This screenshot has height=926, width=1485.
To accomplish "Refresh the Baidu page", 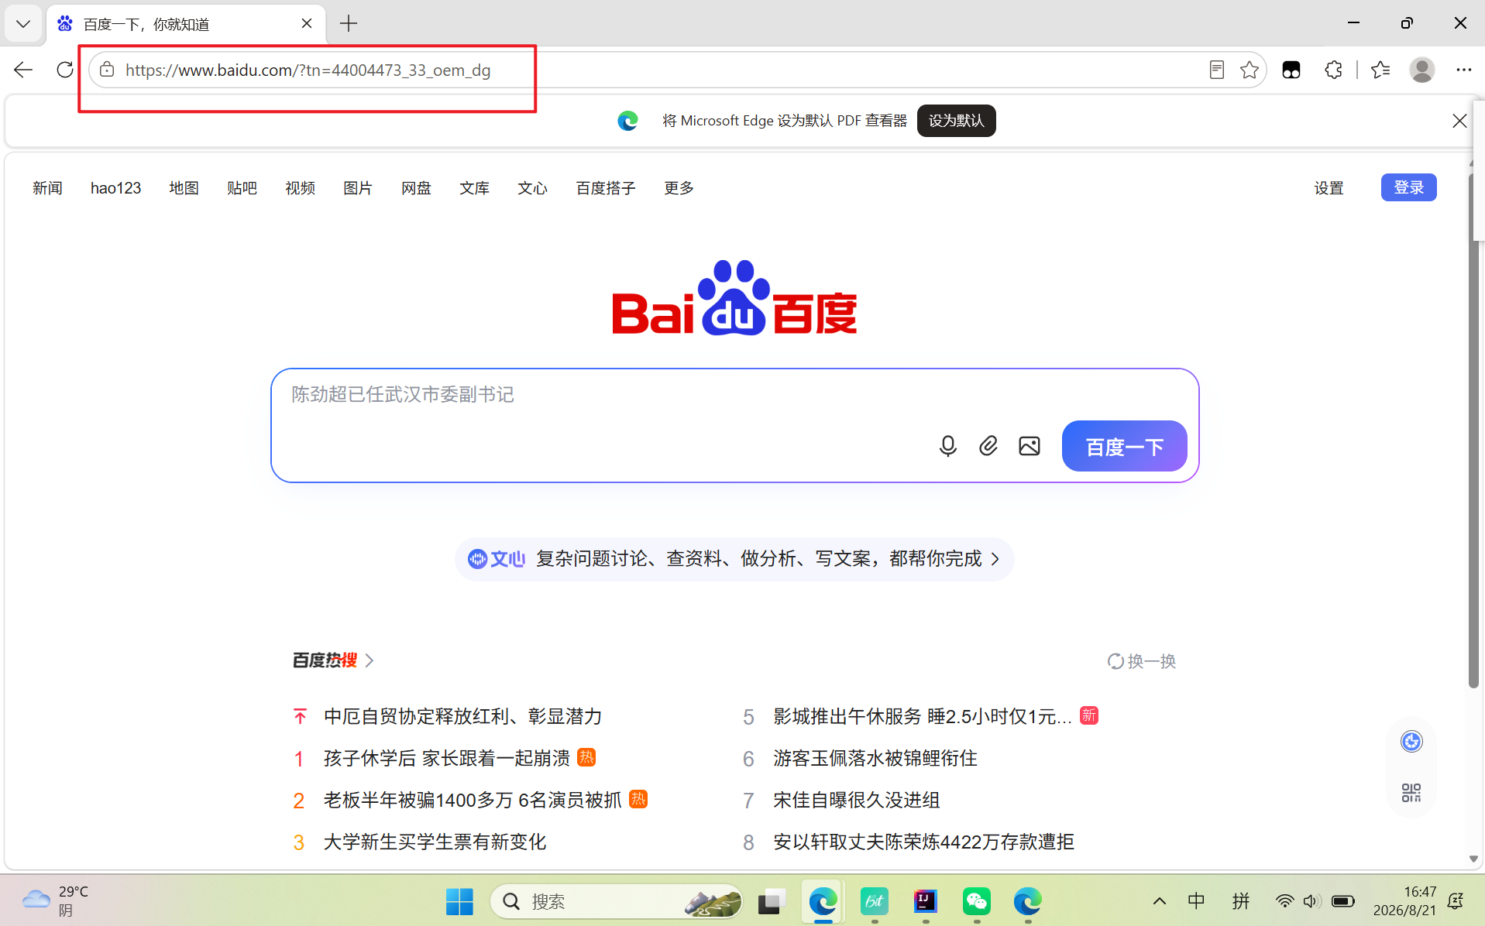I will click(65, 70).
